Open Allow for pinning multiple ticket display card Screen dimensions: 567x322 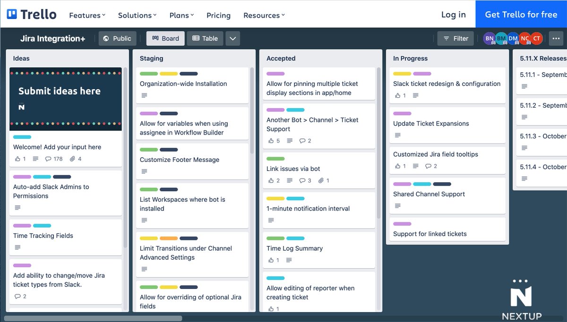click(x=319, y=84)
